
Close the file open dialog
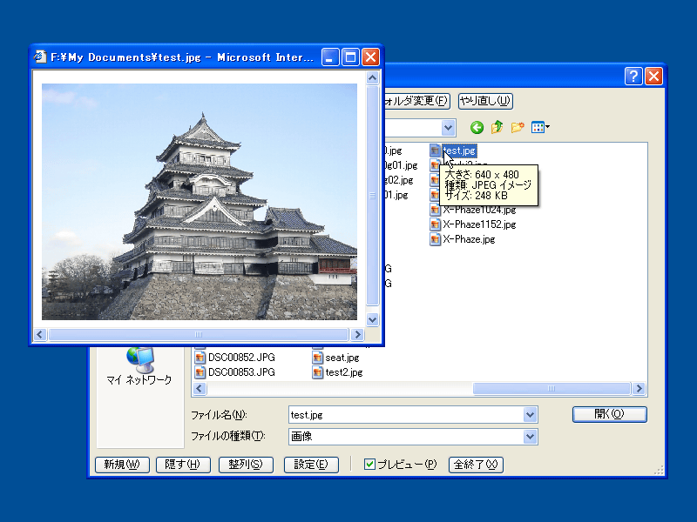click(654, 77)
